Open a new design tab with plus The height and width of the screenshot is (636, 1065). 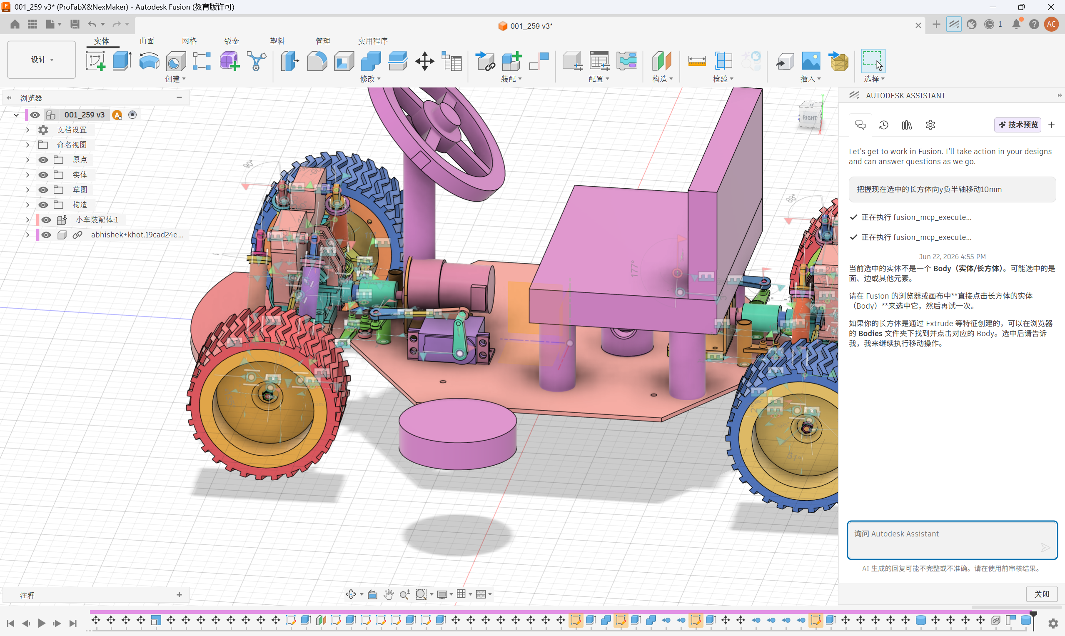[x=936, y=25]
